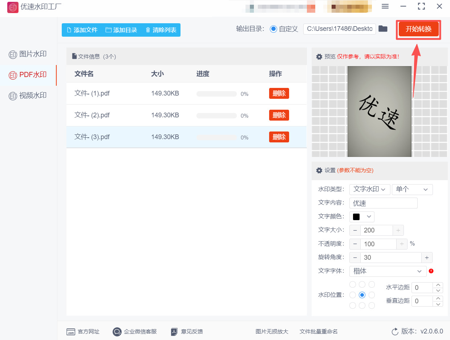Click the 视频水印 sidebar stamp icon

(13, 96)
